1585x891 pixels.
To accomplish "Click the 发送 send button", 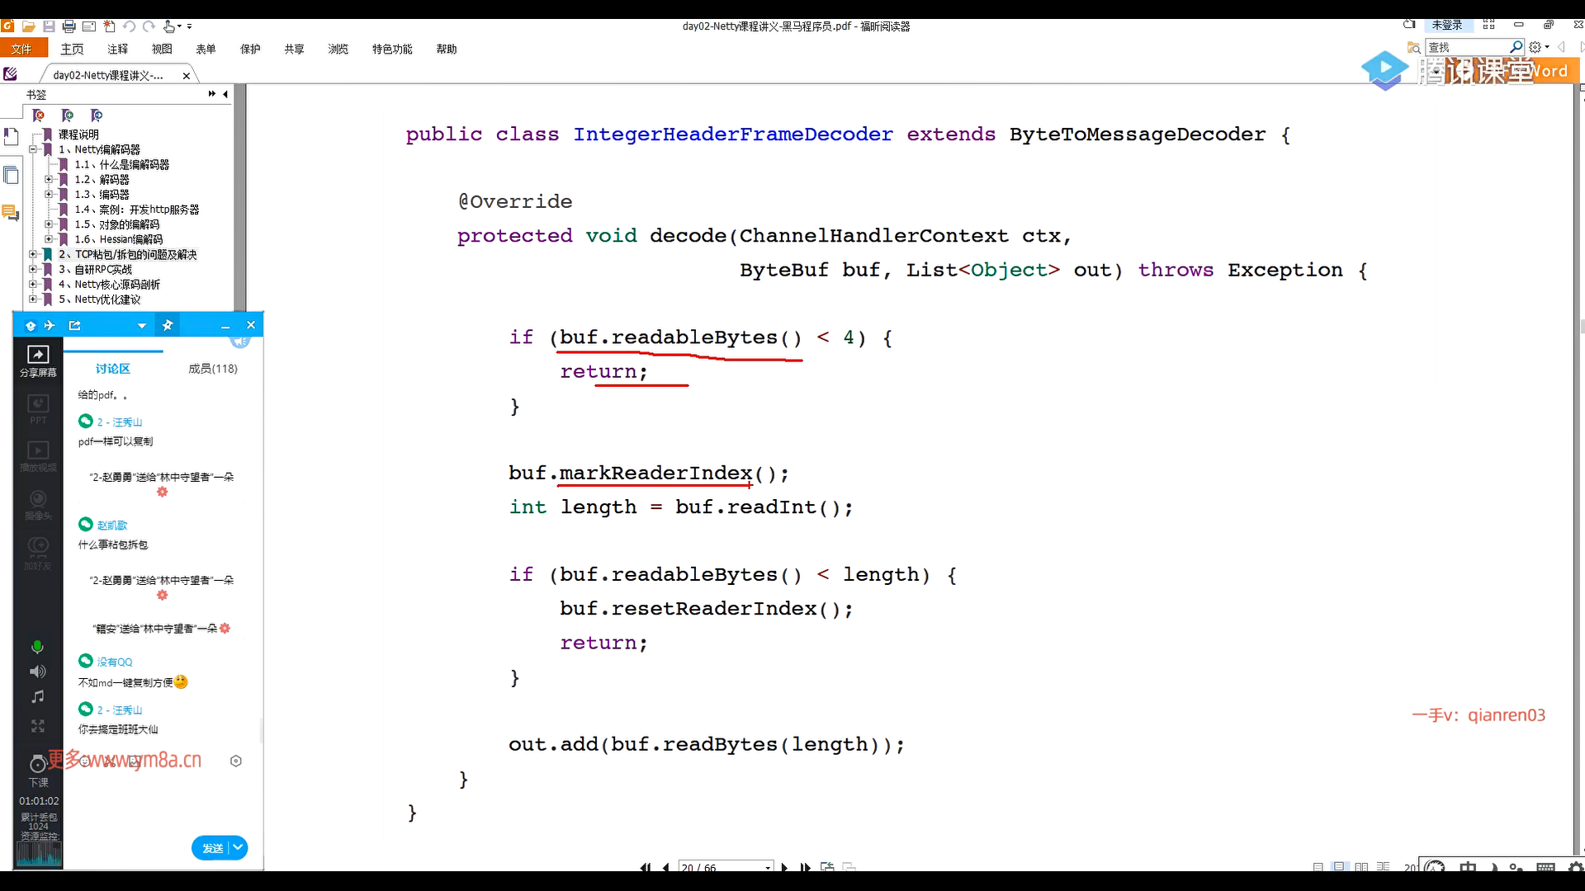I will pyautogui.click(x=212, y=848).
